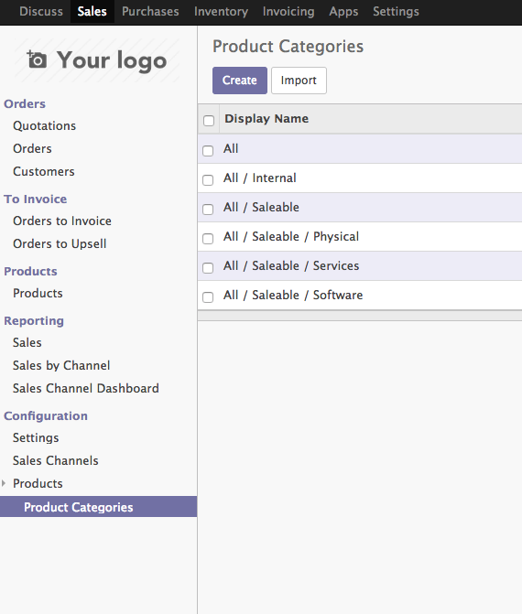Open Quotations in the sidebar

point(44,125)
